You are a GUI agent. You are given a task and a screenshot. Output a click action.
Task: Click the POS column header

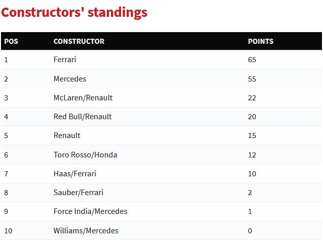click(11, 41)
